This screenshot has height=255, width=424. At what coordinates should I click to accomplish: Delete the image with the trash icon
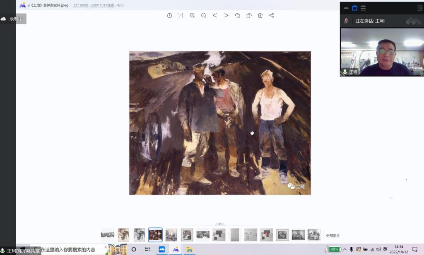coord(260,15)
